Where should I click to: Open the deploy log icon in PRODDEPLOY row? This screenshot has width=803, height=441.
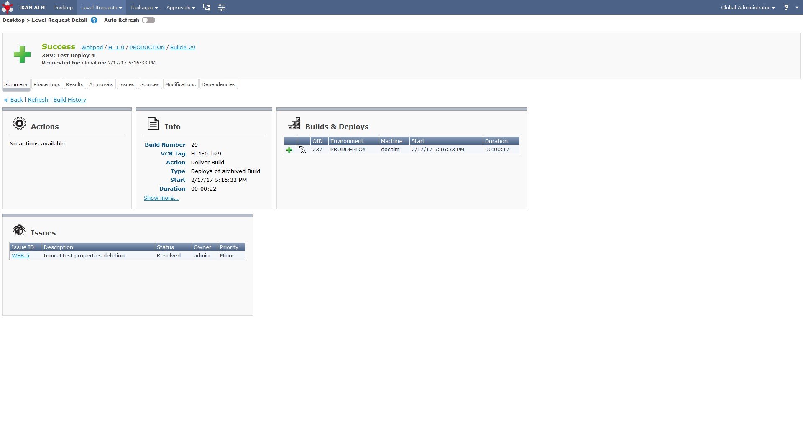pos(303,150)
